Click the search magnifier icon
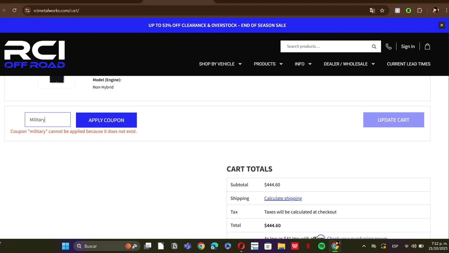This screenshot has height=253, width=449. point(374,46)
